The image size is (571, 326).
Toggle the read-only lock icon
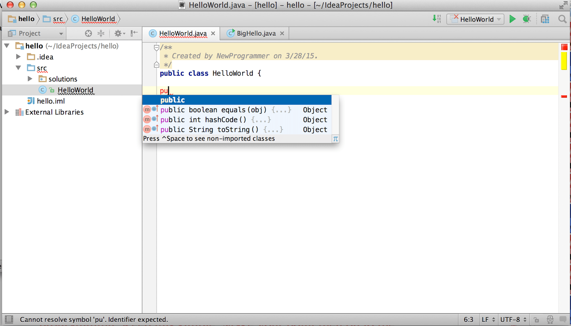click(x=536, y=320)
